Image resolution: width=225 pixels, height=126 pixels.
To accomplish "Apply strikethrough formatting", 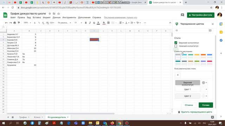I will point(94,23).
